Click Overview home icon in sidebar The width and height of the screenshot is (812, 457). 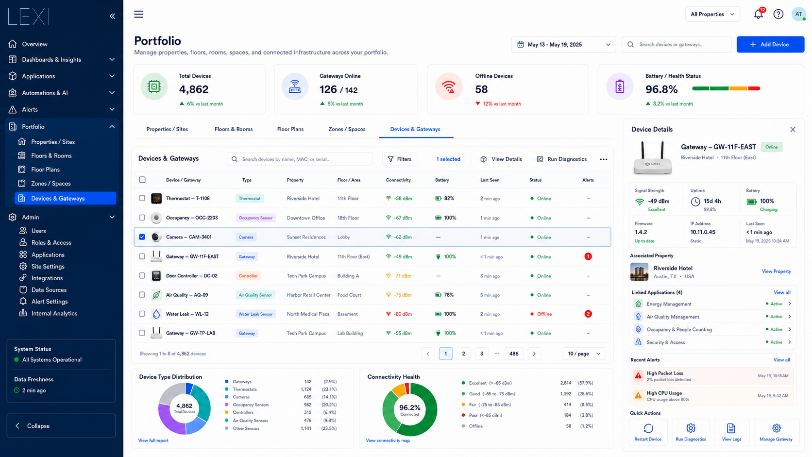tap(13, 44)
